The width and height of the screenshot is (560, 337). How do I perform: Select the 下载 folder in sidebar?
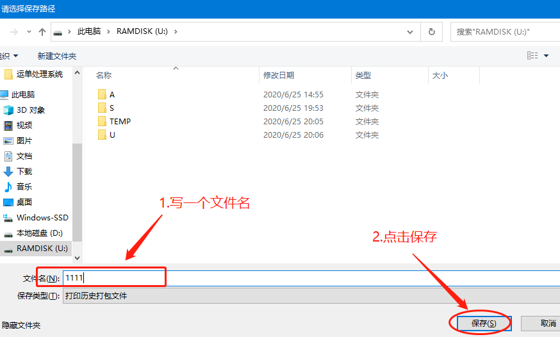click(x=24, y=171)
